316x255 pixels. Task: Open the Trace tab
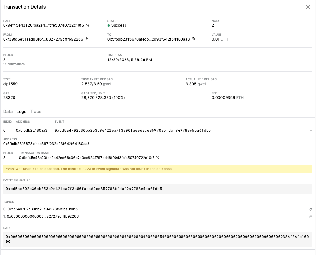click(x=35, y=111)
